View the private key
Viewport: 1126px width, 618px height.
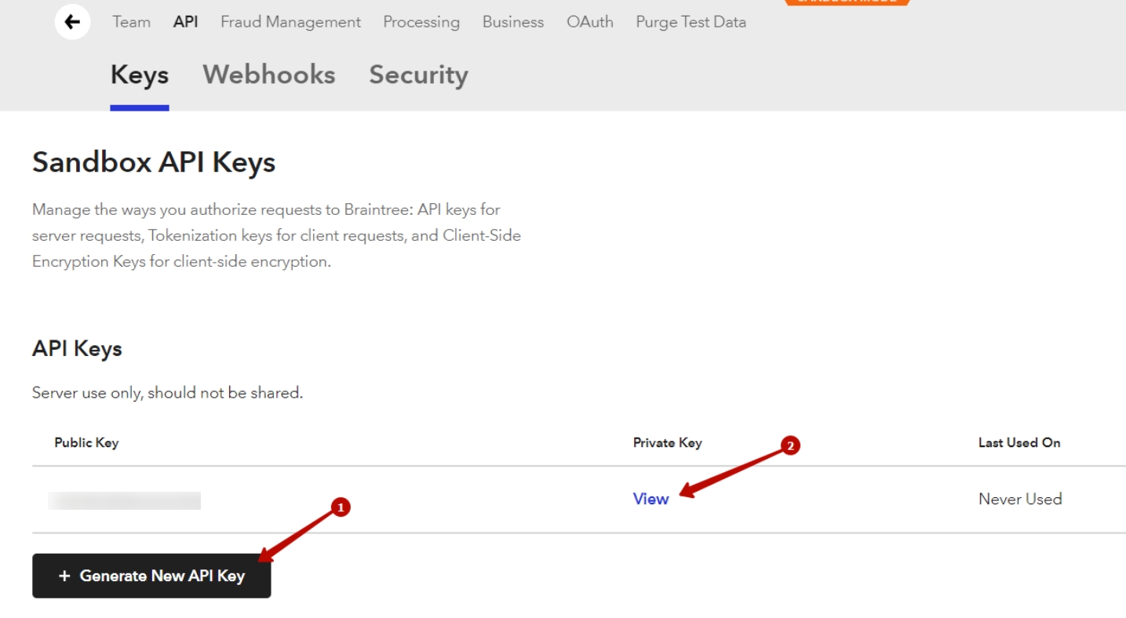(650, 499)
